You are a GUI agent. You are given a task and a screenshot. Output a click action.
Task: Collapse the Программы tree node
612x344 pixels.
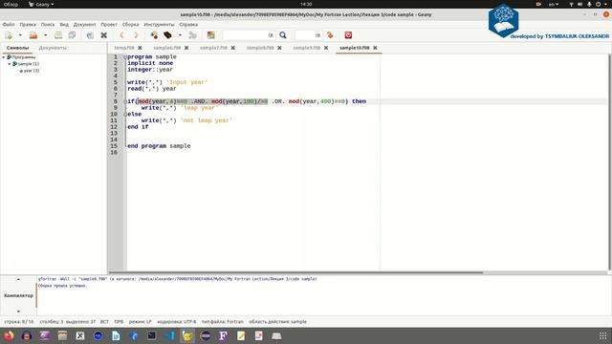click(x=4, y=57)
